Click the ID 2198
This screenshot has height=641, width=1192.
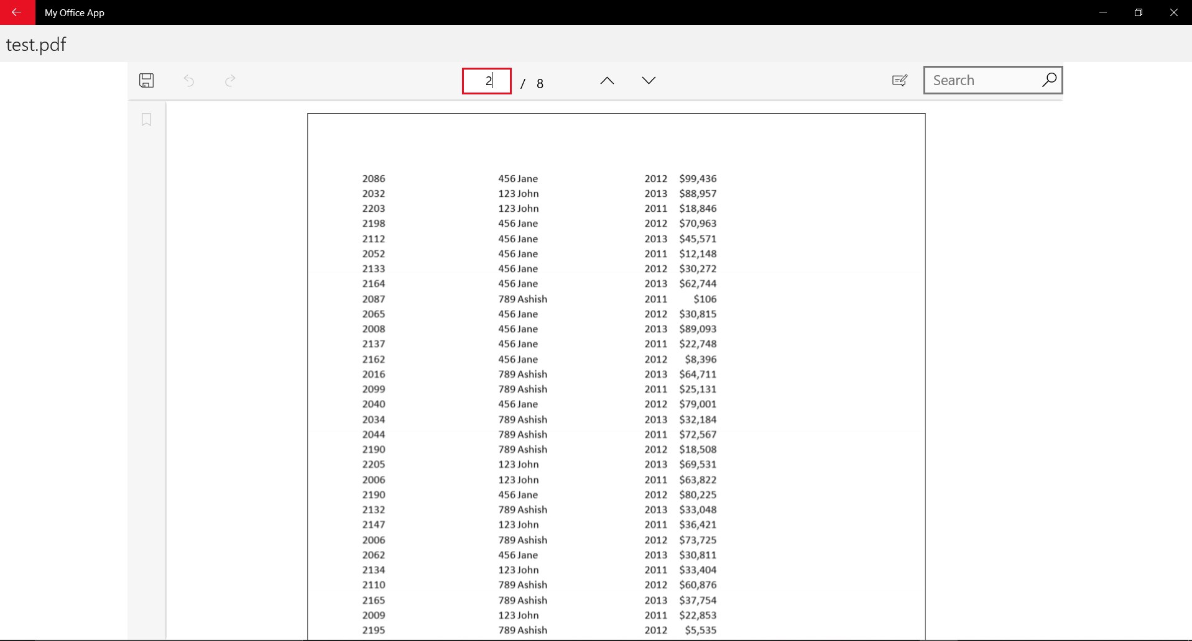pos(374,223)
